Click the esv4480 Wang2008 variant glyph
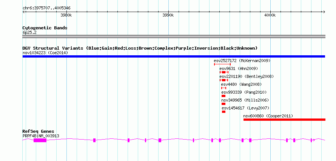This screenshot has height=161, width=336. [224, 88]
